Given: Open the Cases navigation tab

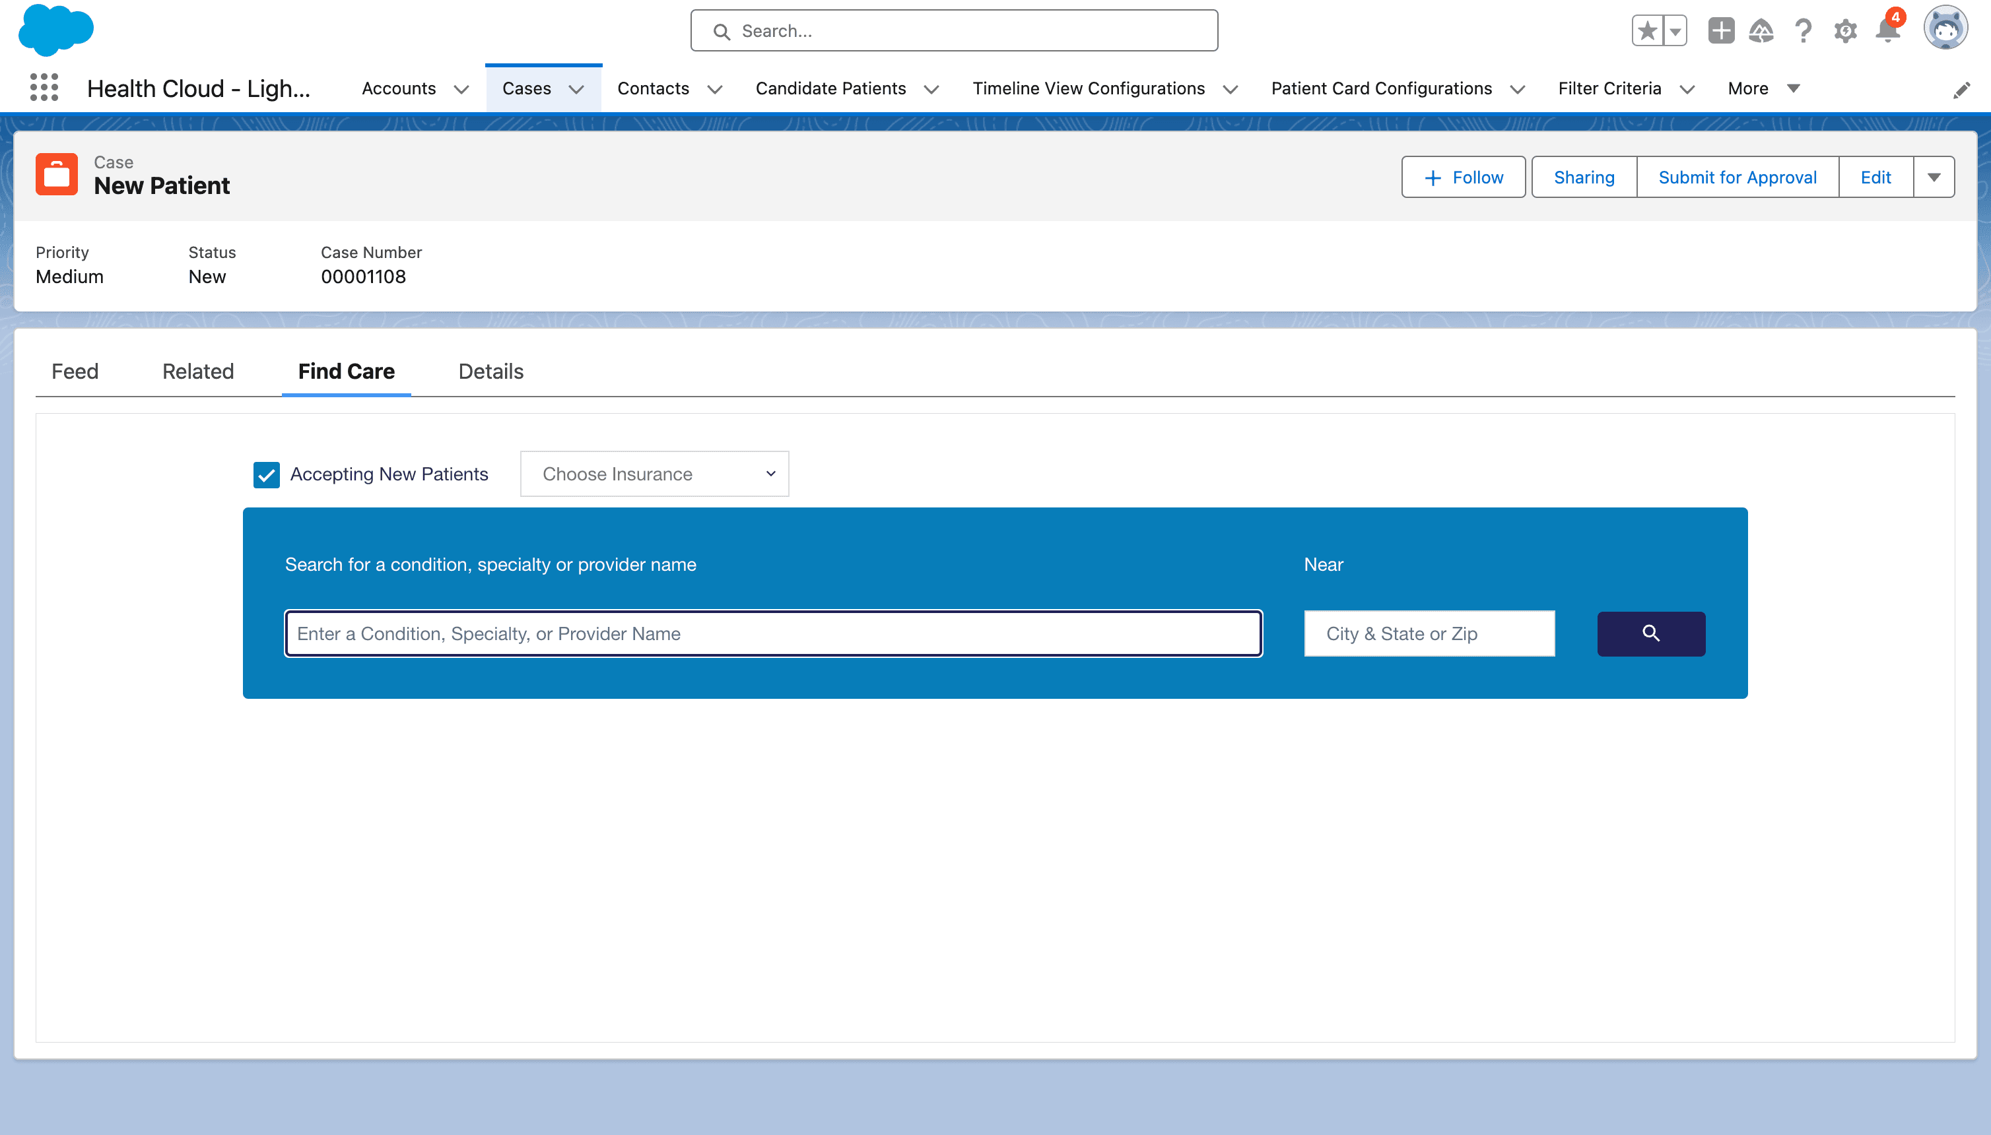Looking at the screenshot, I should coord(526,88).
